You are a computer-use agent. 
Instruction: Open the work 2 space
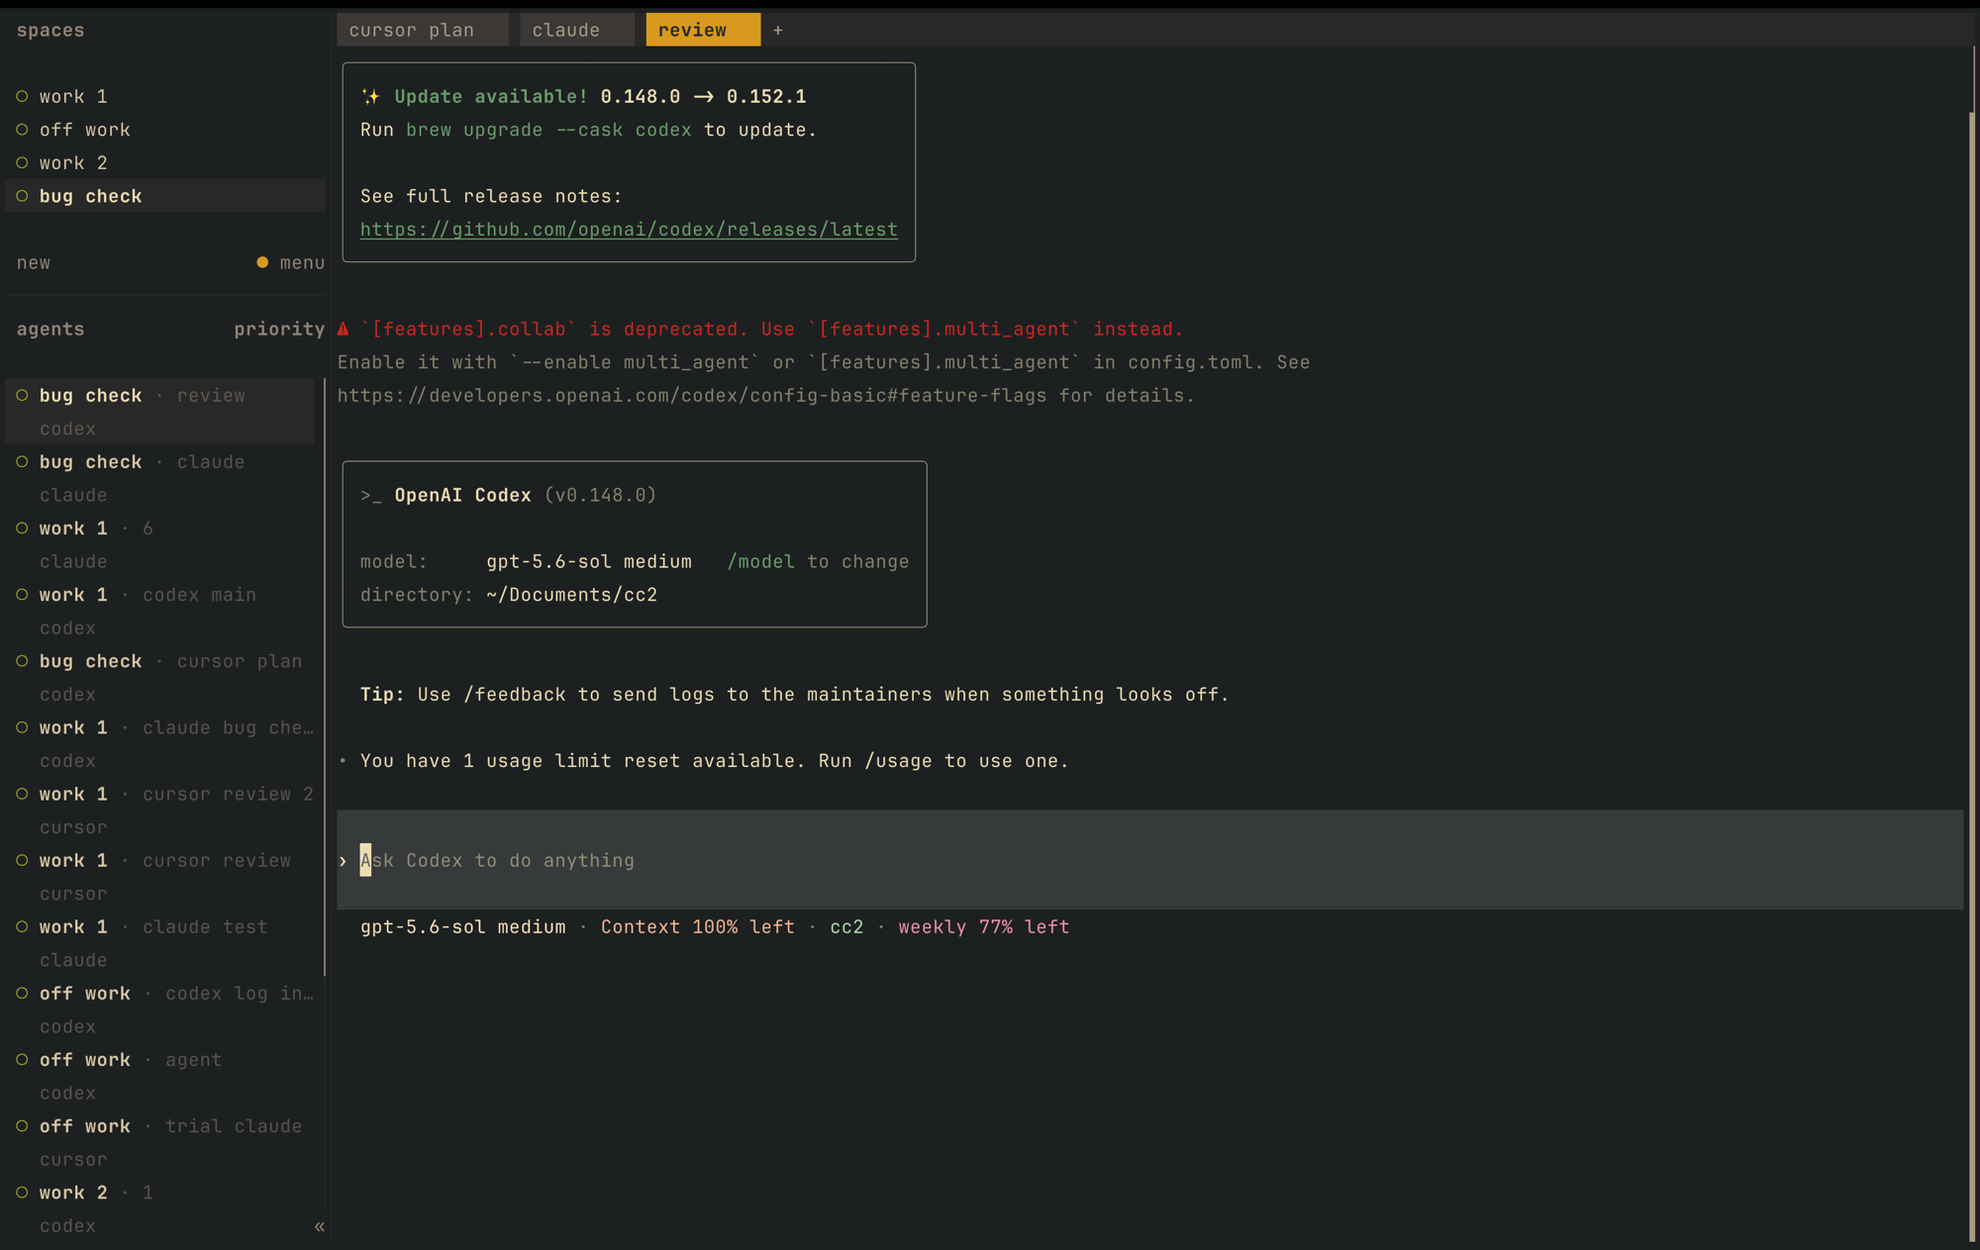click(164, 163)
